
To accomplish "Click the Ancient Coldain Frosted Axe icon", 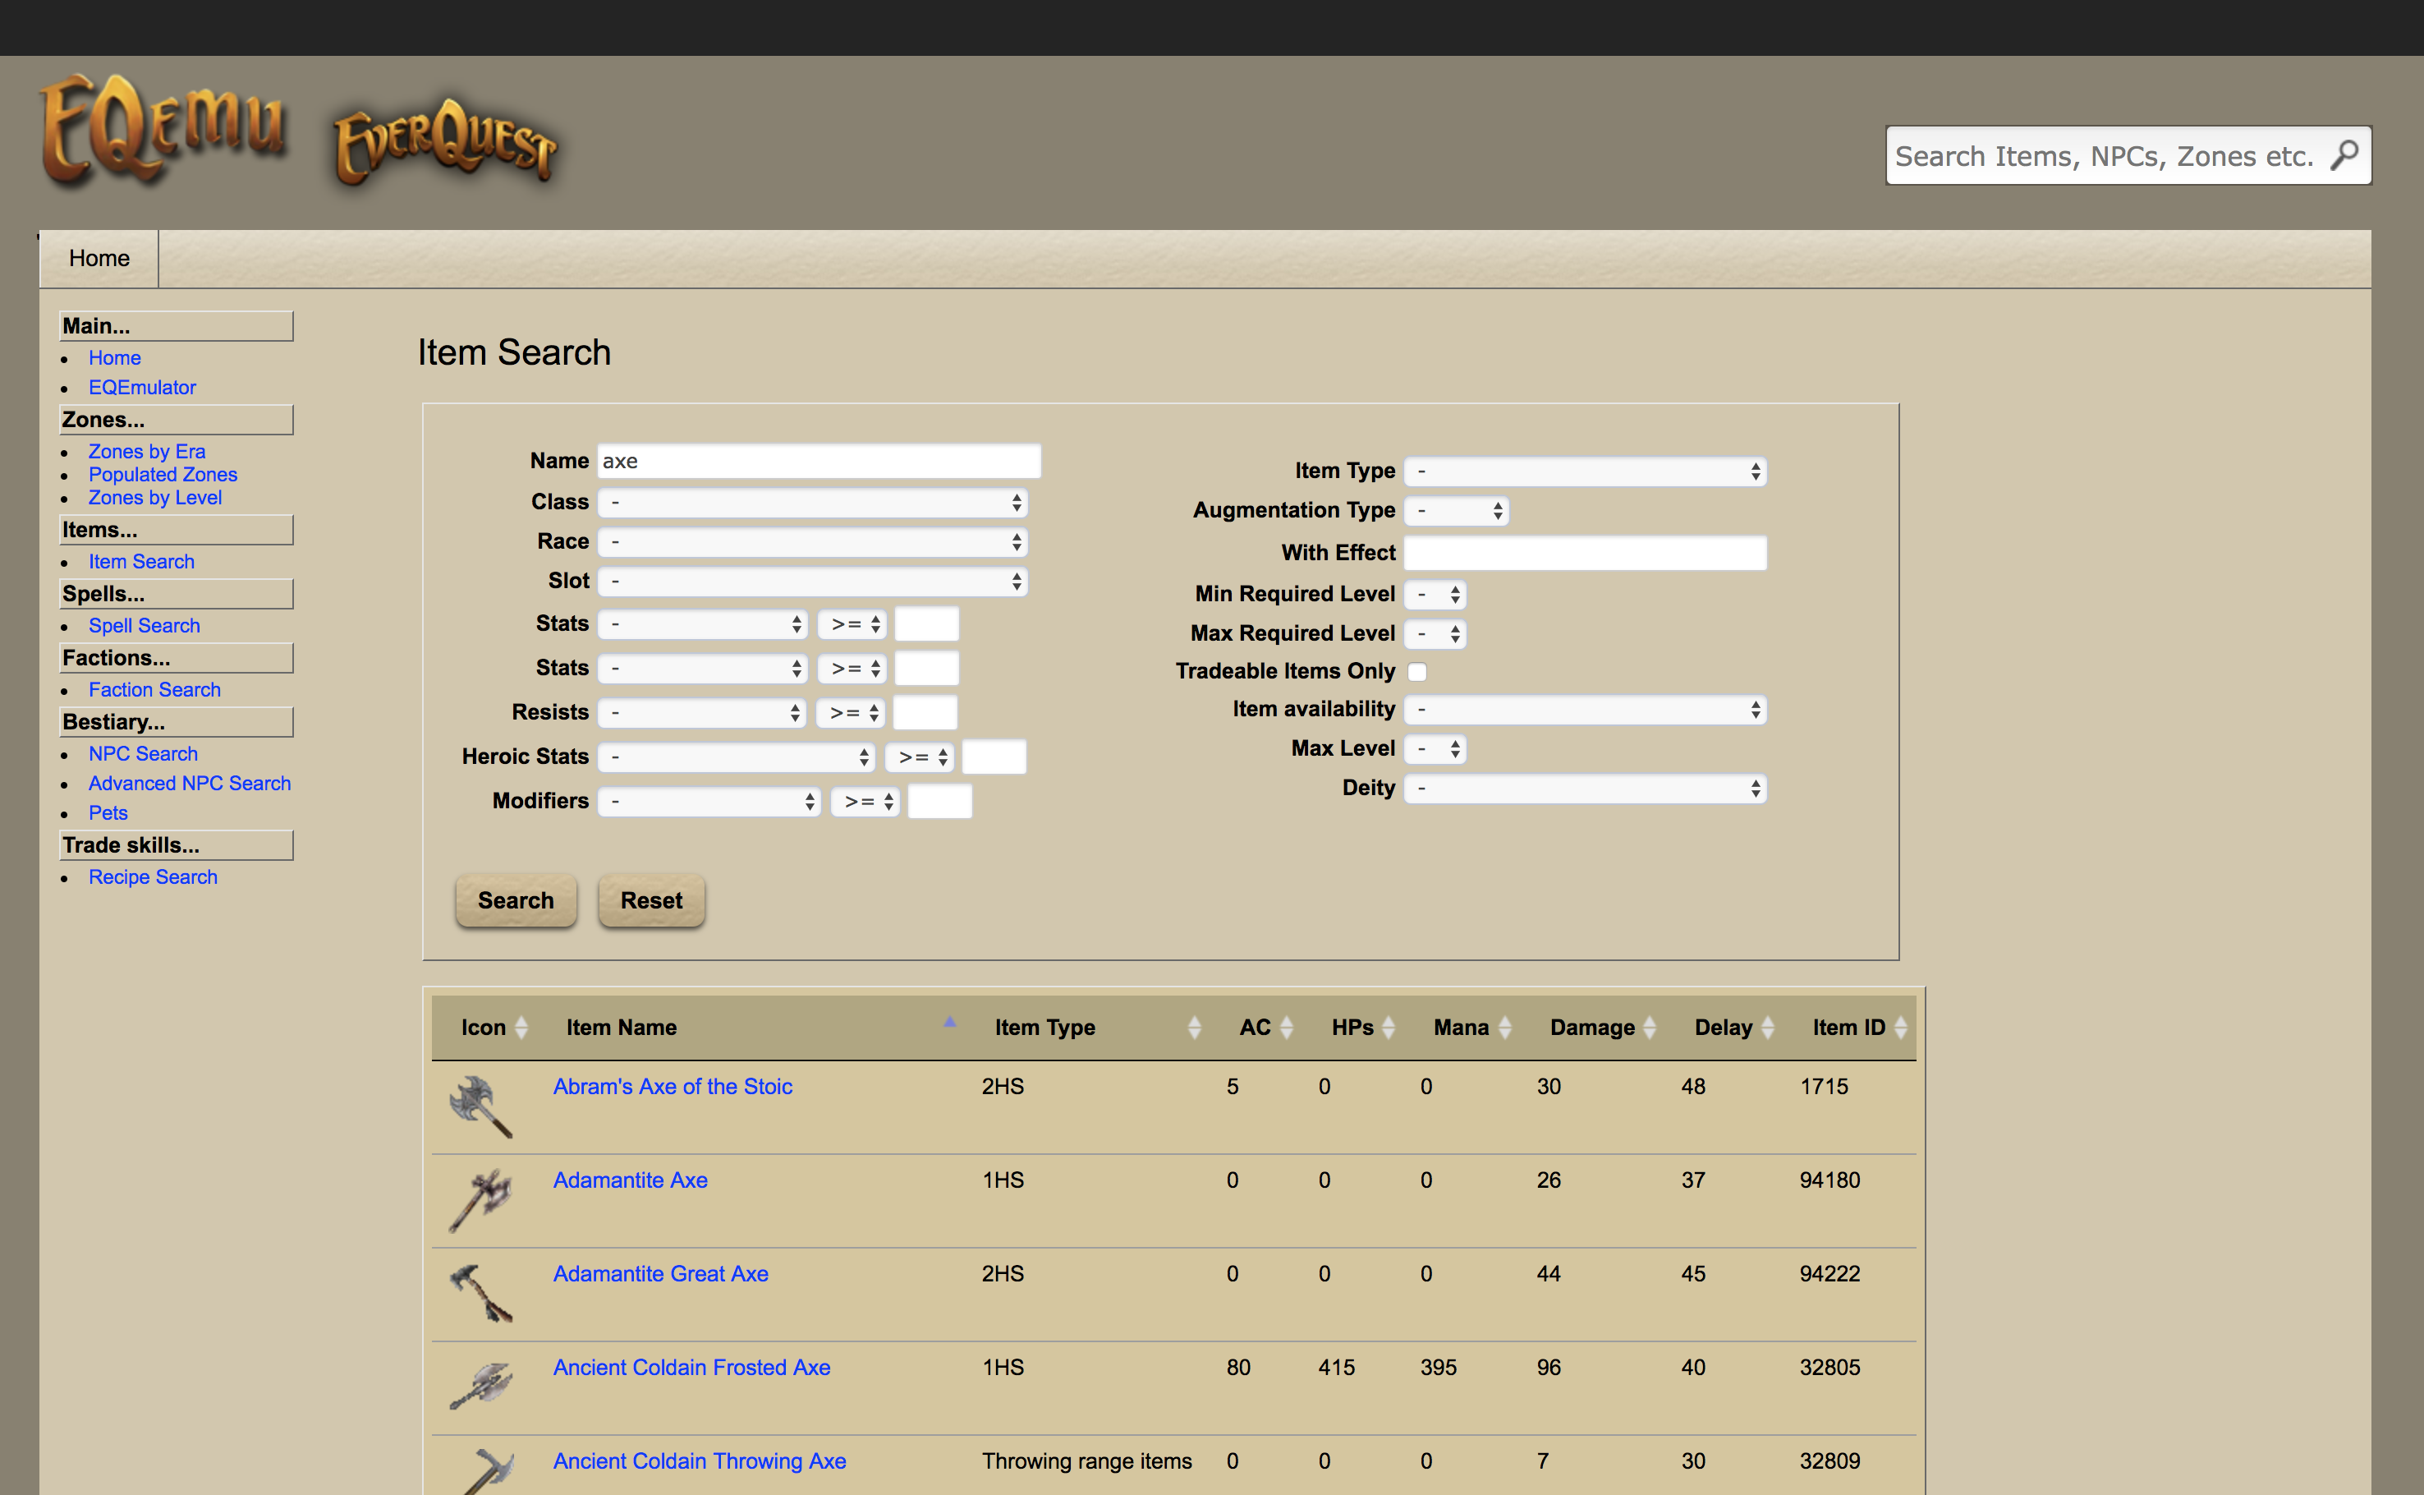I will pyautogui.click(x=480, y=1387).
